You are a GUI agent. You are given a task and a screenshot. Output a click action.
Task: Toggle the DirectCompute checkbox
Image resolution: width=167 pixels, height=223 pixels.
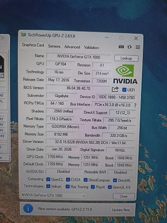tap(86, 180)
